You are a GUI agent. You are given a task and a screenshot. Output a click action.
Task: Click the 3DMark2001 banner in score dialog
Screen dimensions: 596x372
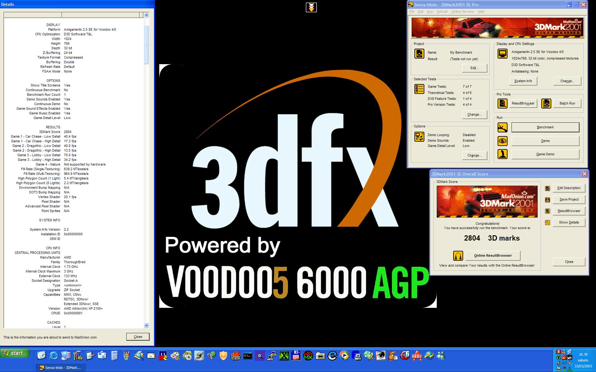tap(487, 202)
